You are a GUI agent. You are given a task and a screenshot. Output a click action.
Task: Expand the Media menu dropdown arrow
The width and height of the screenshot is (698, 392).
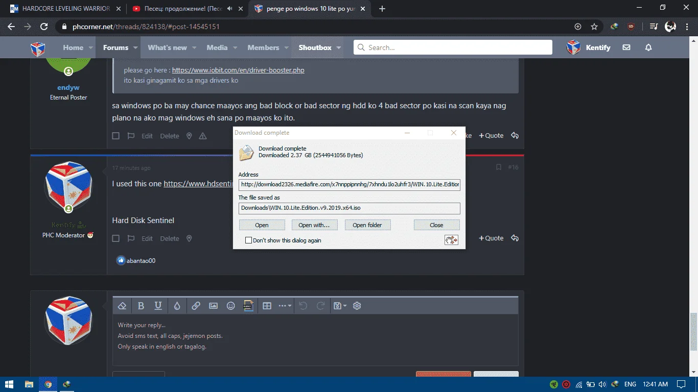[x=235, y=48]
